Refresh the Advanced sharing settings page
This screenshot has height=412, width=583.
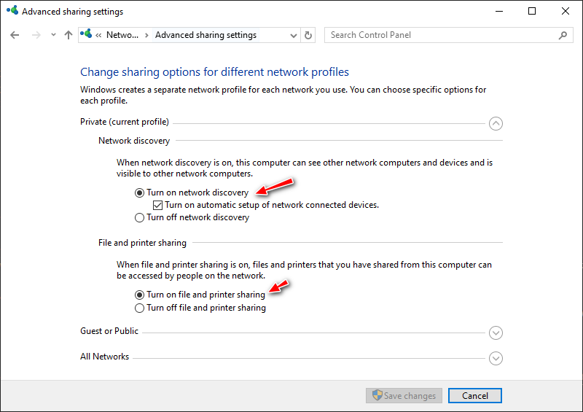pos(308,35)
